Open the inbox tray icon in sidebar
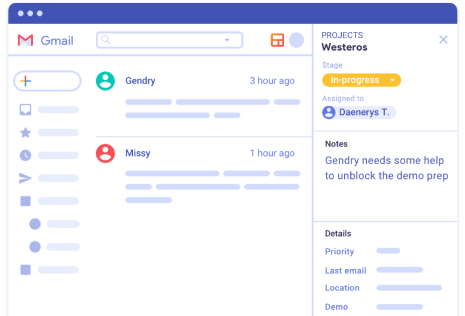 (25, 110)
